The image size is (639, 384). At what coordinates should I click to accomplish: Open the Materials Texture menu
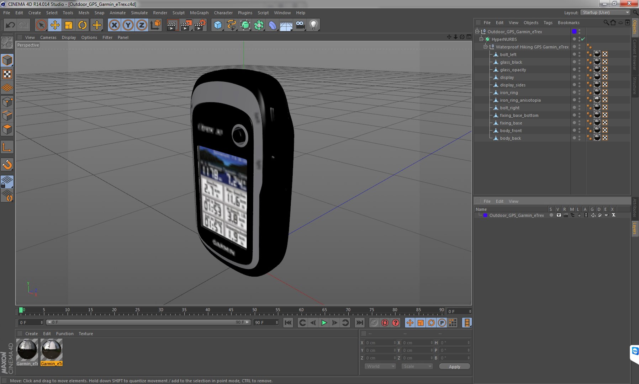click(x=86, y=334)
